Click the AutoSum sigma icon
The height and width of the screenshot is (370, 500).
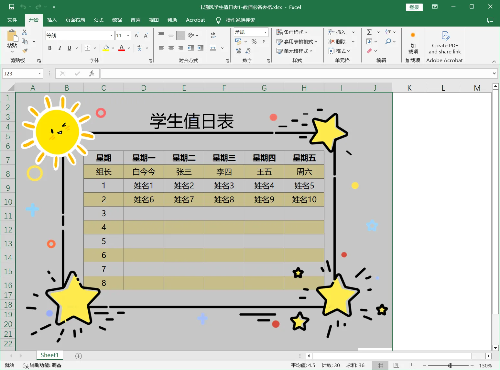pyautogui.click(x=369, y=32)
